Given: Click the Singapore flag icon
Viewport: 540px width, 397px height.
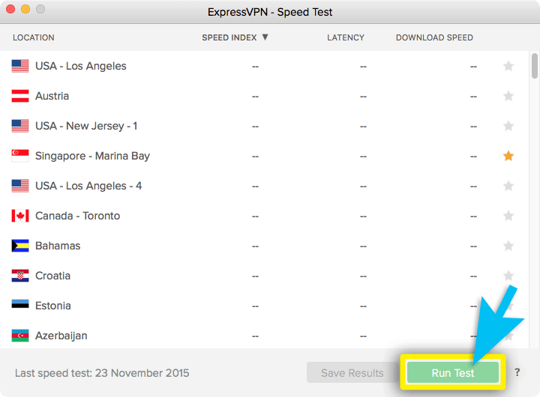Looking at the screenshot, I should click(20, 156).
